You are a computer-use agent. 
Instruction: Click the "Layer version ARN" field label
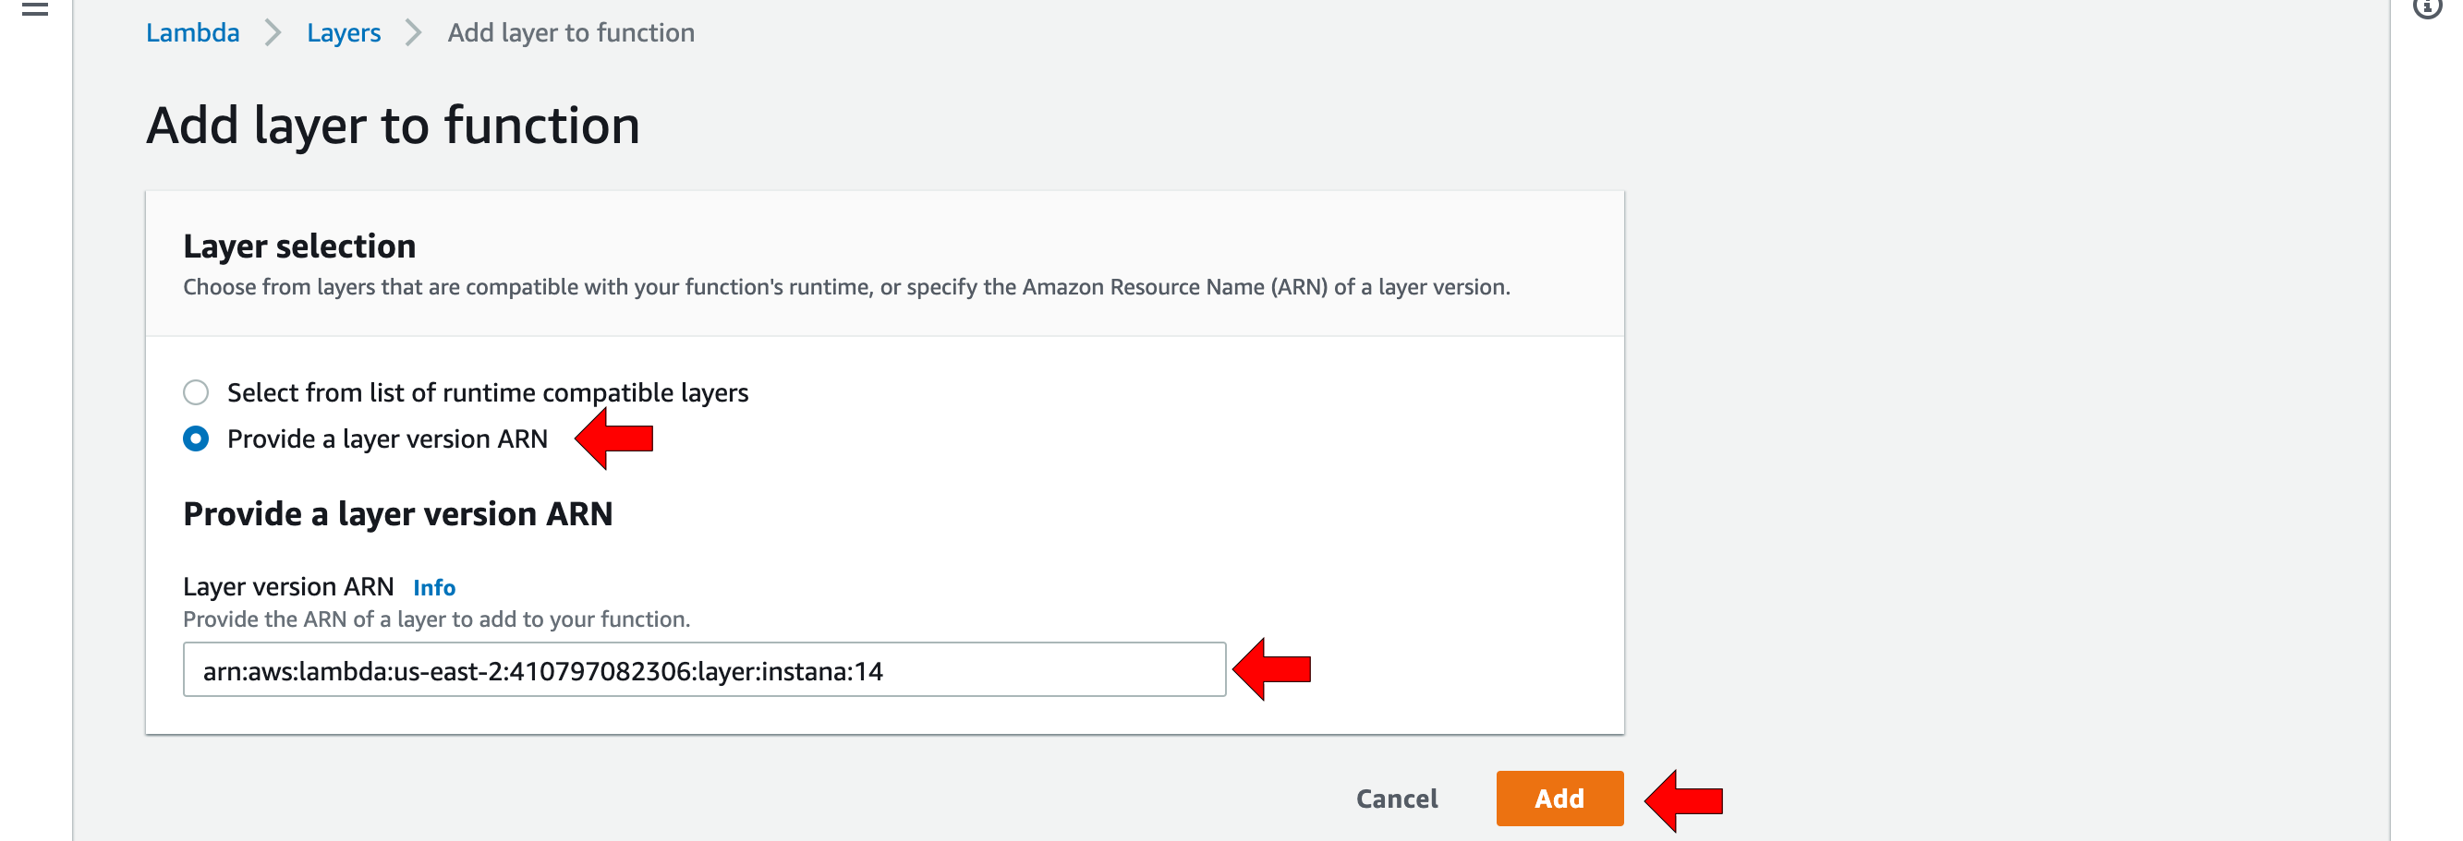[x=288, y=587]
